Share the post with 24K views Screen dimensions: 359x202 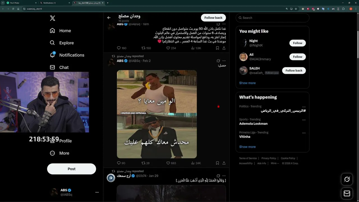(x=224, y=163)
